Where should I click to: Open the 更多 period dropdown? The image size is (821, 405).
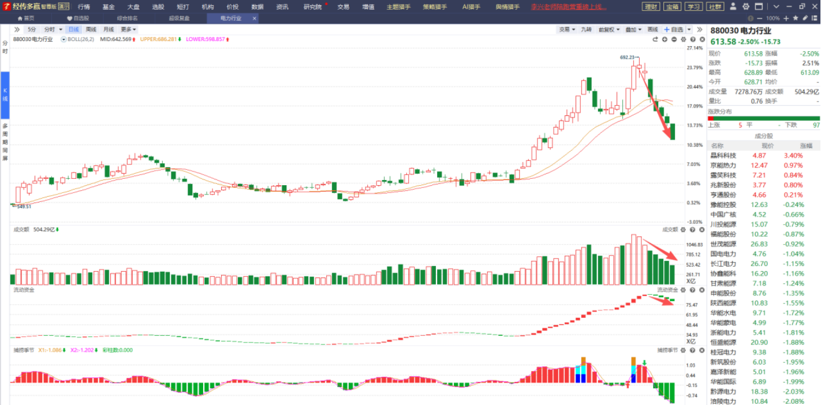pos(128,29)
